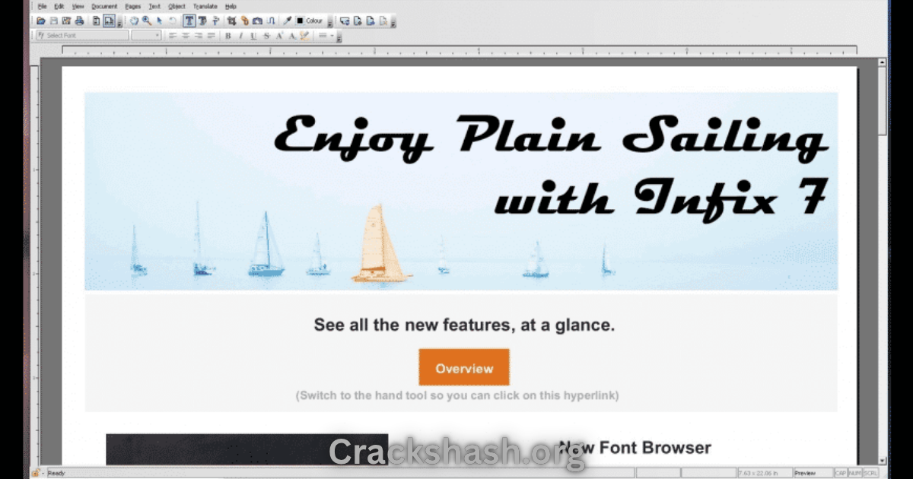Open the Pages menu
The width and height of the screenshot is (913, 479).
[133, 6]
